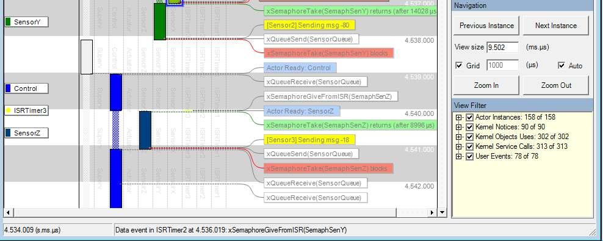603x241 pixels.
Task: Click the status bar time 4.534.009
Action: (32, 230)
